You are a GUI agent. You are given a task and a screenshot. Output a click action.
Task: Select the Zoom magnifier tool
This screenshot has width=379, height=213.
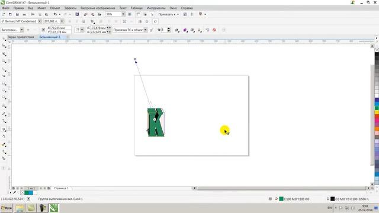(x=4, y=61)
